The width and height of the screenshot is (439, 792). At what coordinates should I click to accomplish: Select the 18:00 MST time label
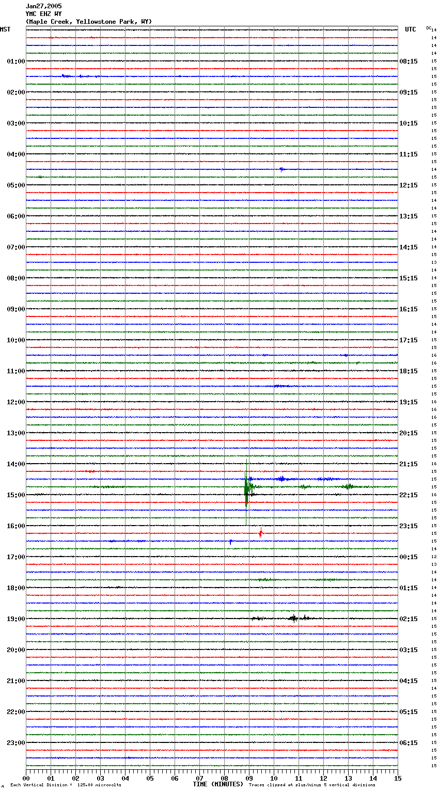click(16, 588)
